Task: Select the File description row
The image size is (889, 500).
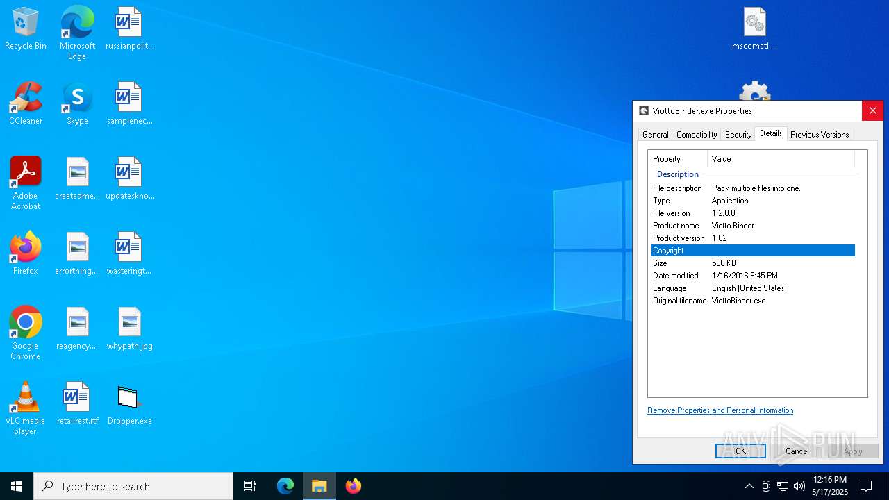Action: (753, 188)
